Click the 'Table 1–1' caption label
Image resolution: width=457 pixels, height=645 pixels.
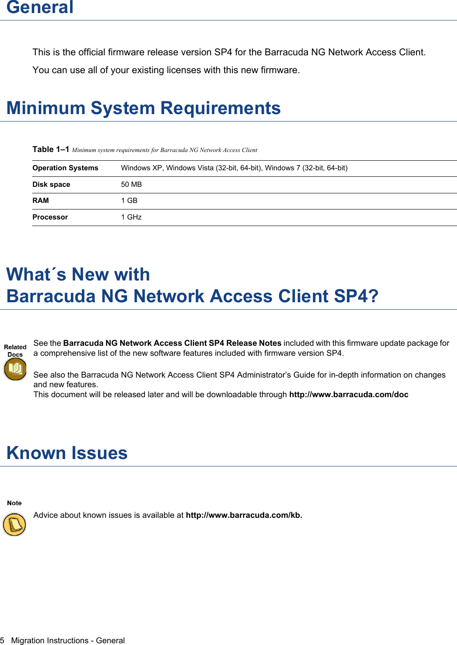(x=51, y=149)
